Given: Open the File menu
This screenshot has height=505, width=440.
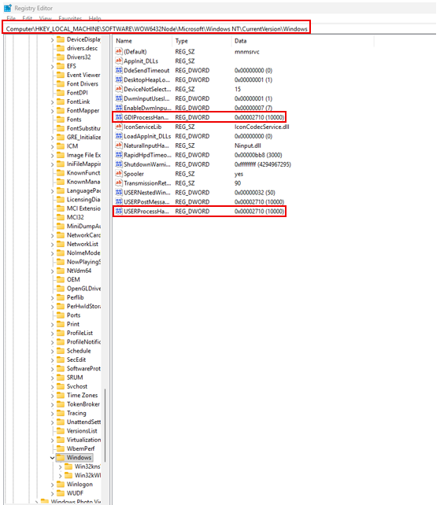Looking at the screenshot, I should click(11, 18).
